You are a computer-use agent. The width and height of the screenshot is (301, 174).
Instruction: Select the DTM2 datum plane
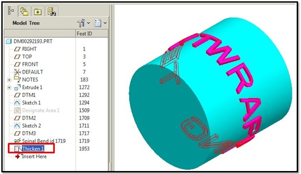click(29, 118)
